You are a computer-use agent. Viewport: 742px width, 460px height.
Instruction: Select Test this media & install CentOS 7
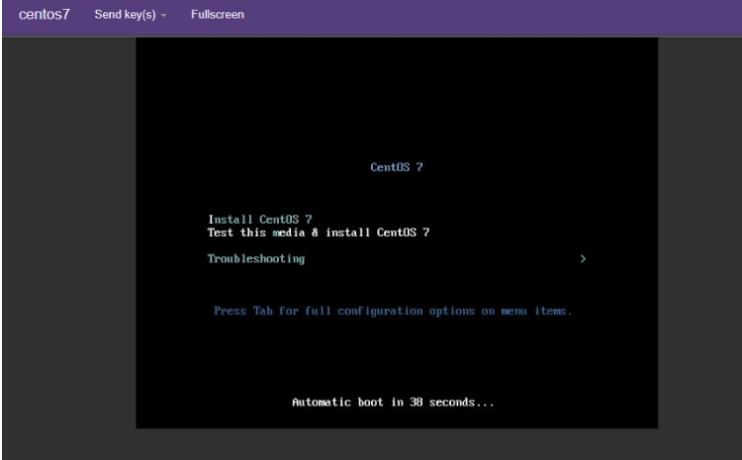tap(319, 232)
